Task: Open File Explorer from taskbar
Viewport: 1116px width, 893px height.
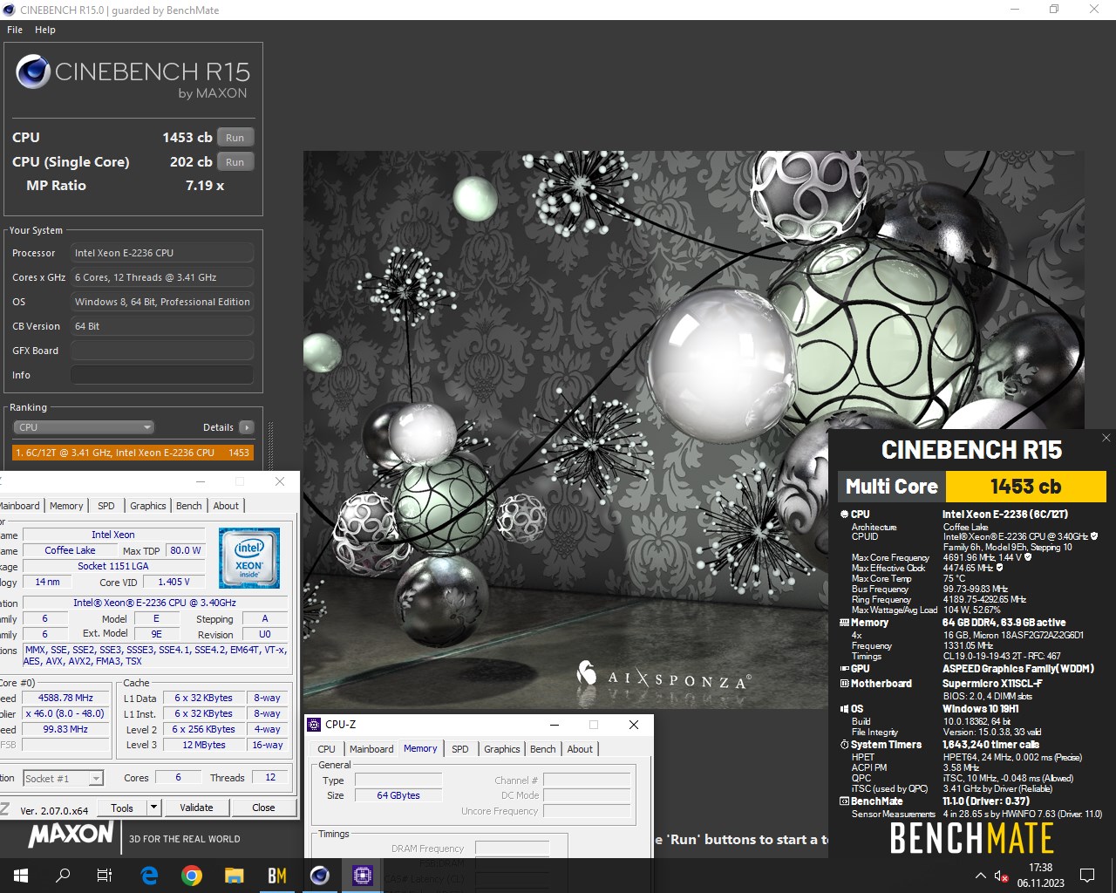Action: [234, 876]
